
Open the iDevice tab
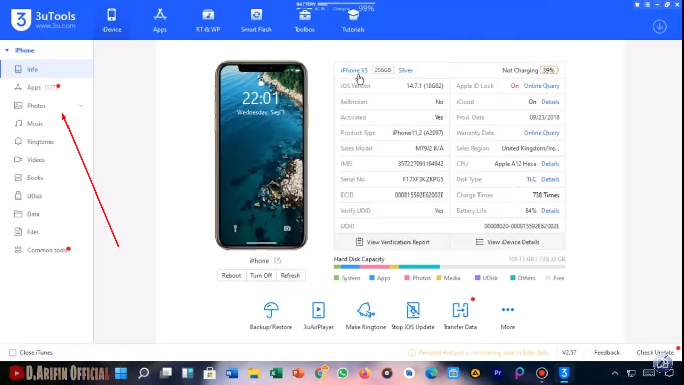(x=111, y=20)
